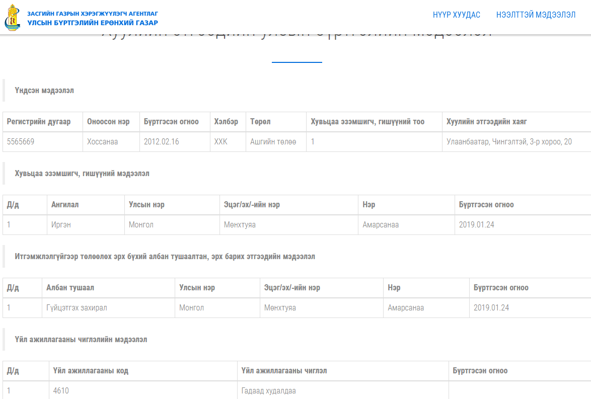Click the Иргэн classification cell
591x399 pixels.
tap(61, 225)
